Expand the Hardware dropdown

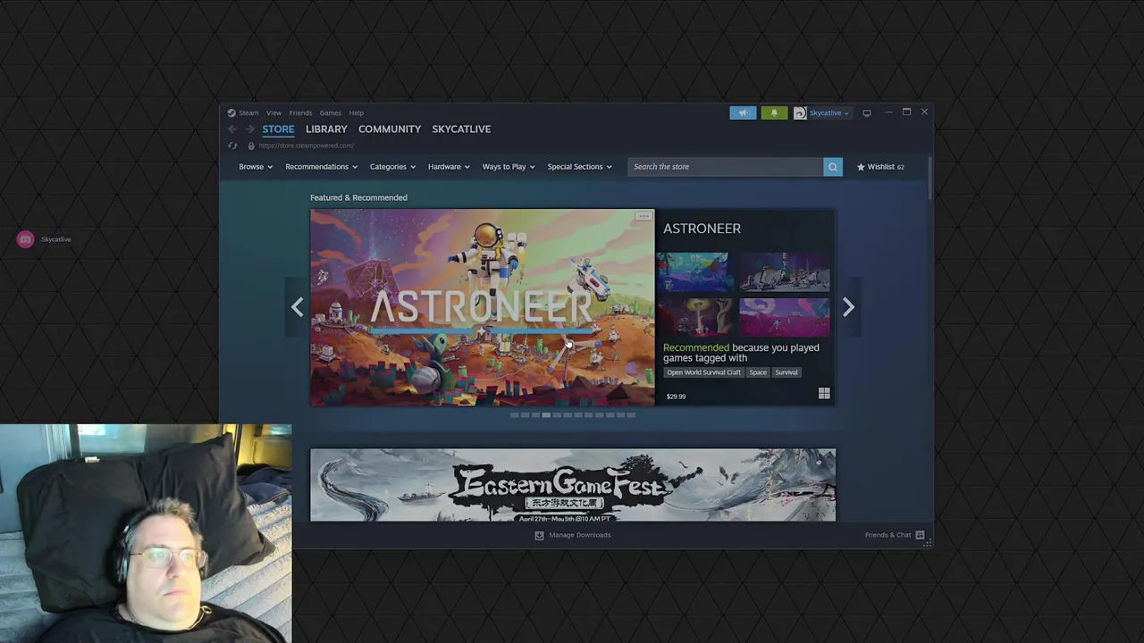449,167
